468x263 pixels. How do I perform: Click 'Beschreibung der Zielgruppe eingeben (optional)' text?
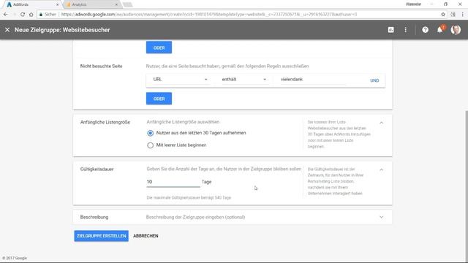tap(195, 217)
